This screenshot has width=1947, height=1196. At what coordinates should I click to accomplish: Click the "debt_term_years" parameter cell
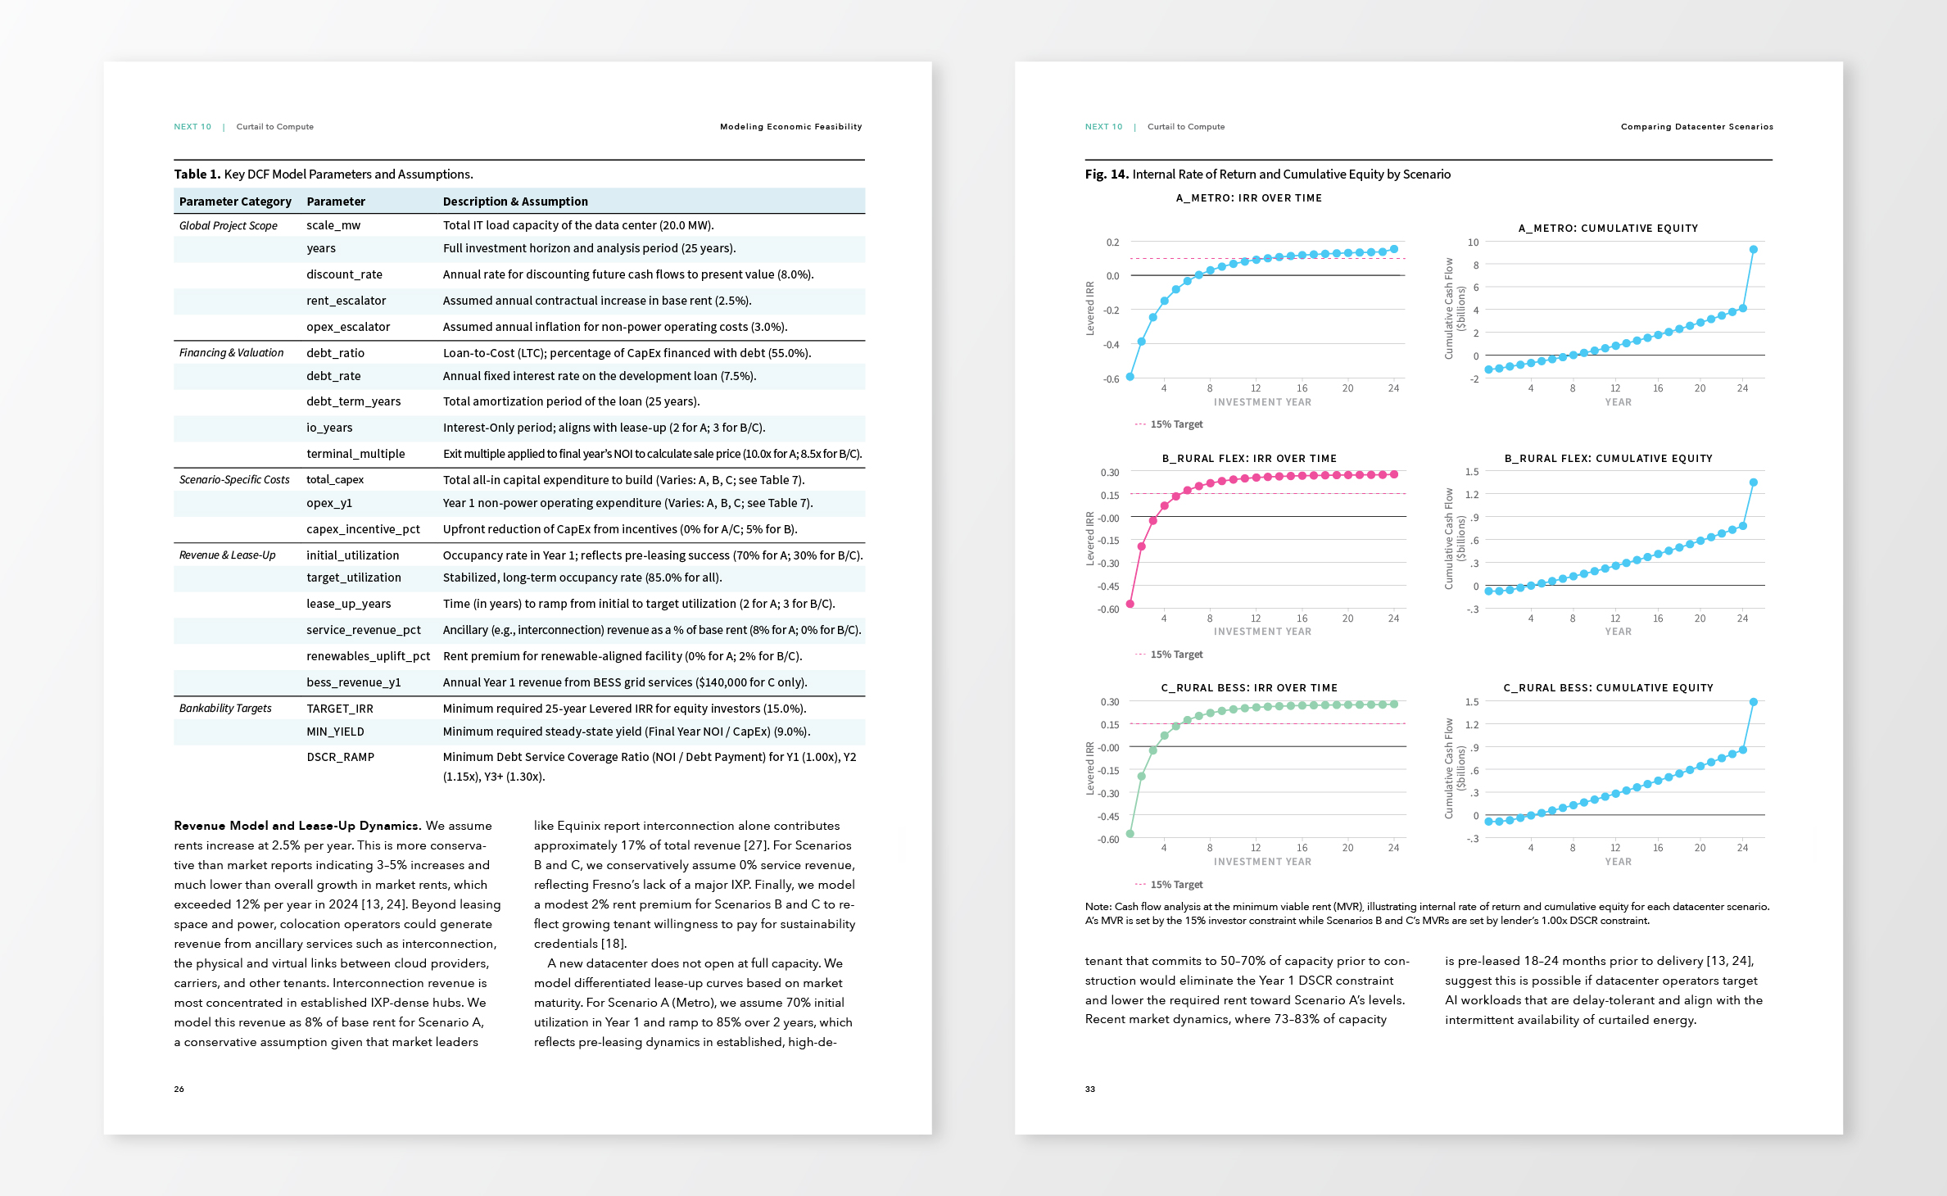point(353,401)
